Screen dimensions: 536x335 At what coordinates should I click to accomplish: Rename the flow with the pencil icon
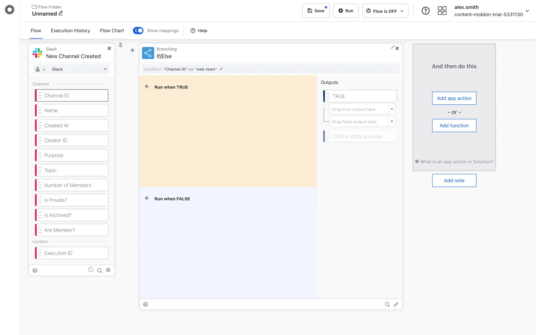tap(61, 13)
